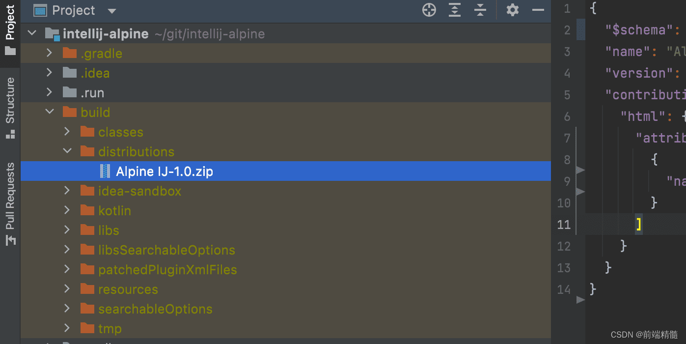
Task: Open the Project view mode dropdown
Action: coord(111,10)
